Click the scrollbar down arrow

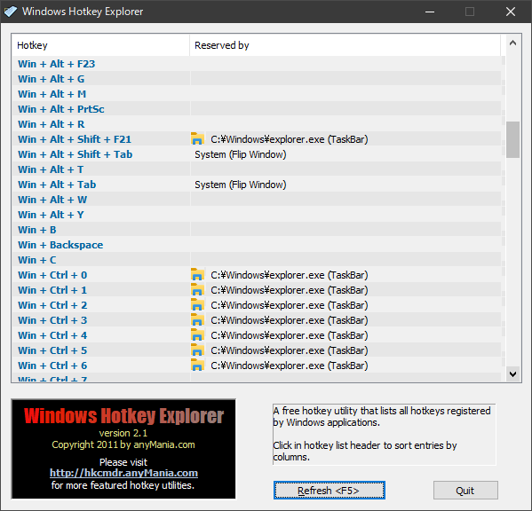pos(512,373)
